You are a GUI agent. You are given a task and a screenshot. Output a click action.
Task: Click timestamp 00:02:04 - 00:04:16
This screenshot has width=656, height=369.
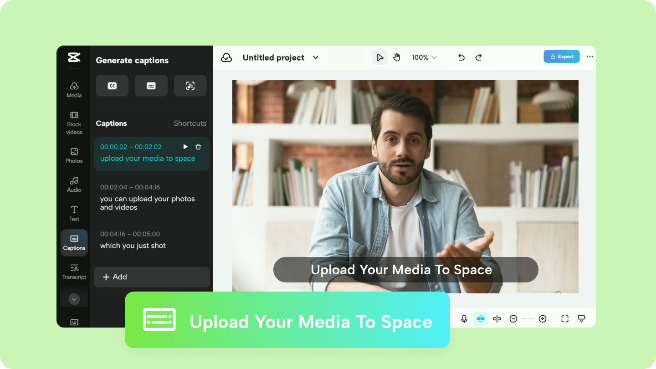[x=130, y=187]
